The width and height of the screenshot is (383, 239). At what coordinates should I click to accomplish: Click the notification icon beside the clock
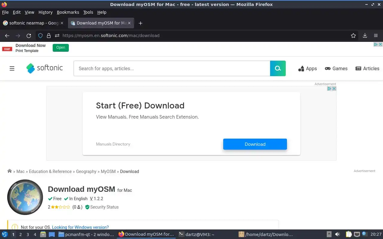click(x=364, y=234)
